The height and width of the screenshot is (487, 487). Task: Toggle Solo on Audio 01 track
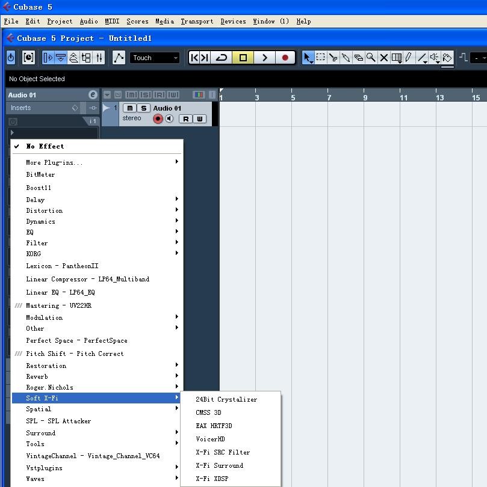click(144, 108)
